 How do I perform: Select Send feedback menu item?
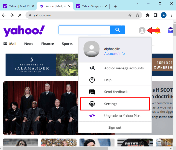115,92
